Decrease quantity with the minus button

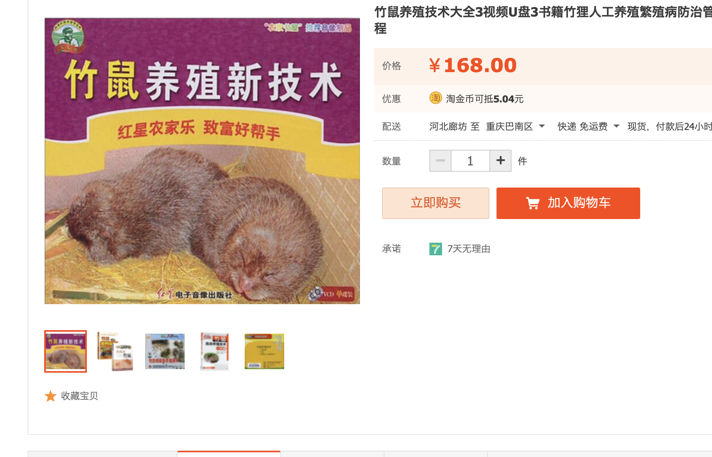point(440,161)
